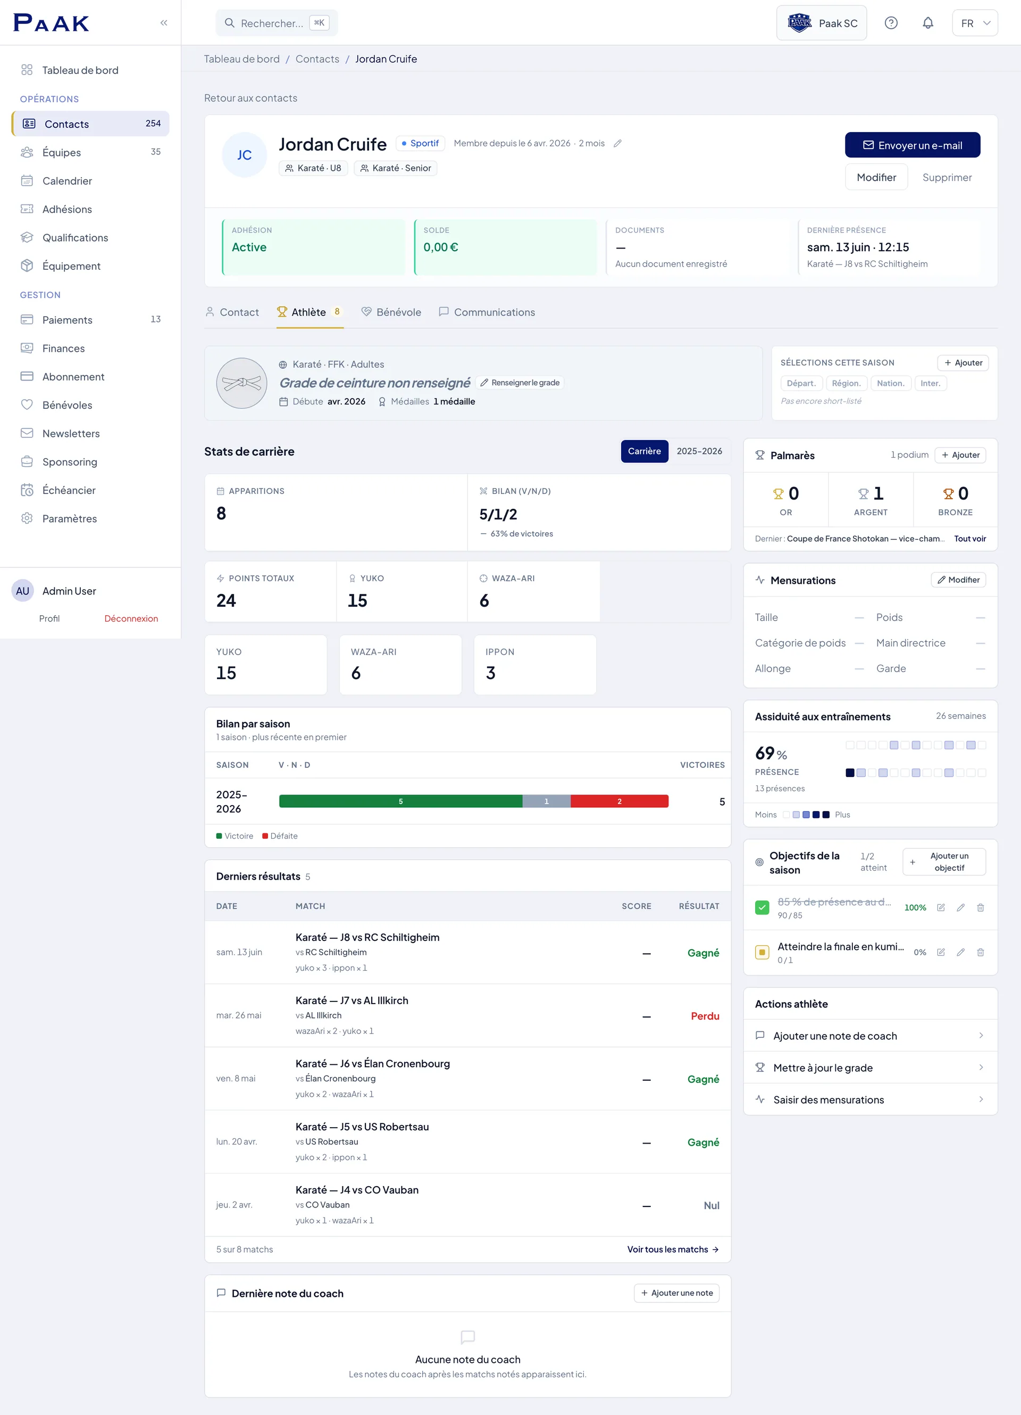
Task: Check the Atteindre la finale en kumité objective
Action: click(761, 952)
